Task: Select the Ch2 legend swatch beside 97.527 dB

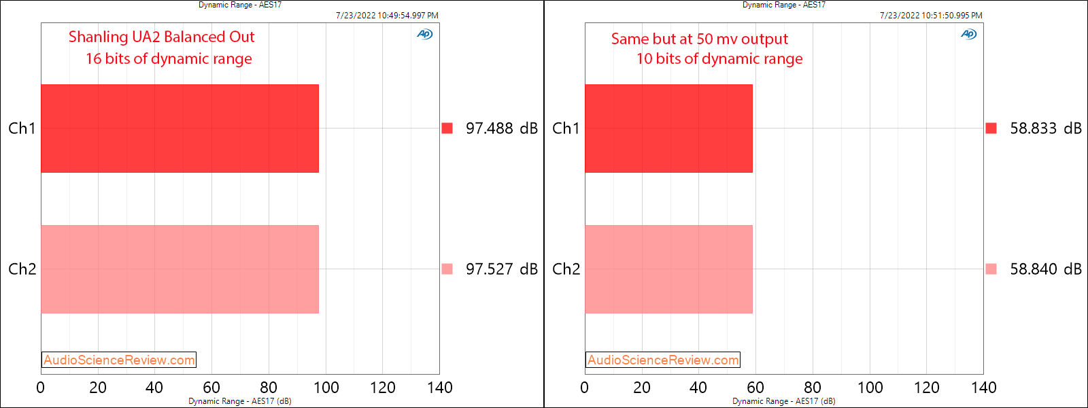Action: click(x=447, y=269)
